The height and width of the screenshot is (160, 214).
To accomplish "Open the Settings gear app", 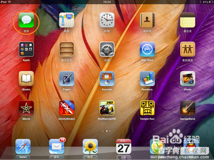I will (x=107, y=49).
